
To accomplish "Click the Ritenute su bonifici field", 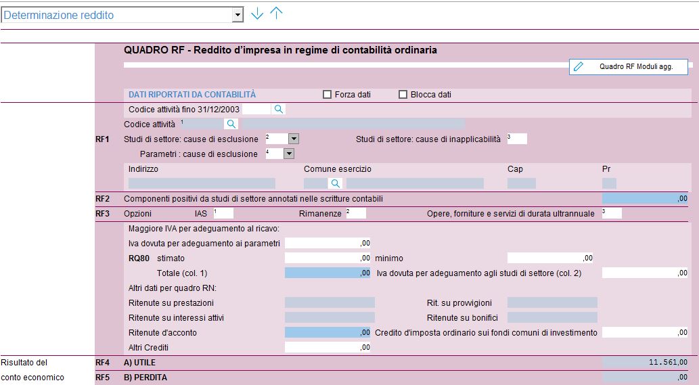I will (552, 318).
